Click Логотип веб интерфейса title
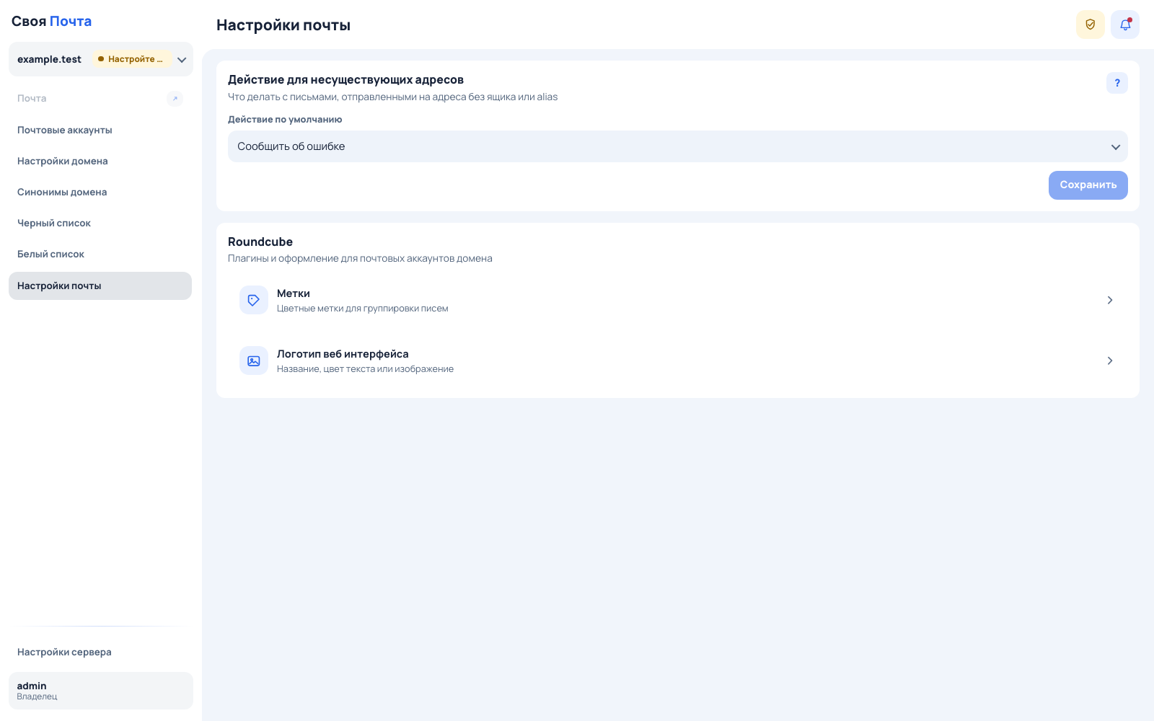1154x721 pixels. click(343, 354)
